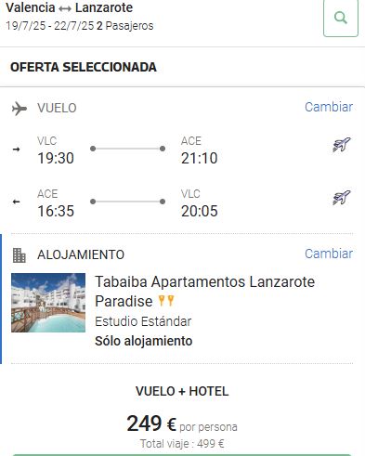Click the airplane icon beside VUELO

[20, 109]
